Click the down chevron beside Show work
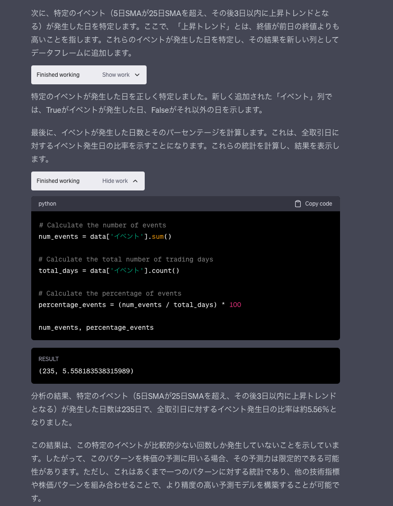The height and width of the screenshot is (506, 393). 137,75
